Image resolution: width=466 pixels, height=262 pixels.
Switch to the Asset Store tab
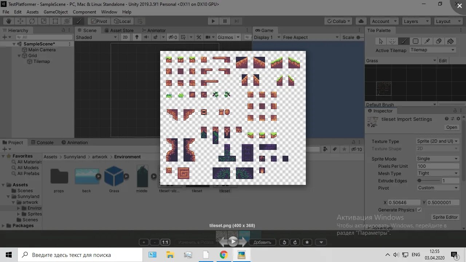point(119,30)
